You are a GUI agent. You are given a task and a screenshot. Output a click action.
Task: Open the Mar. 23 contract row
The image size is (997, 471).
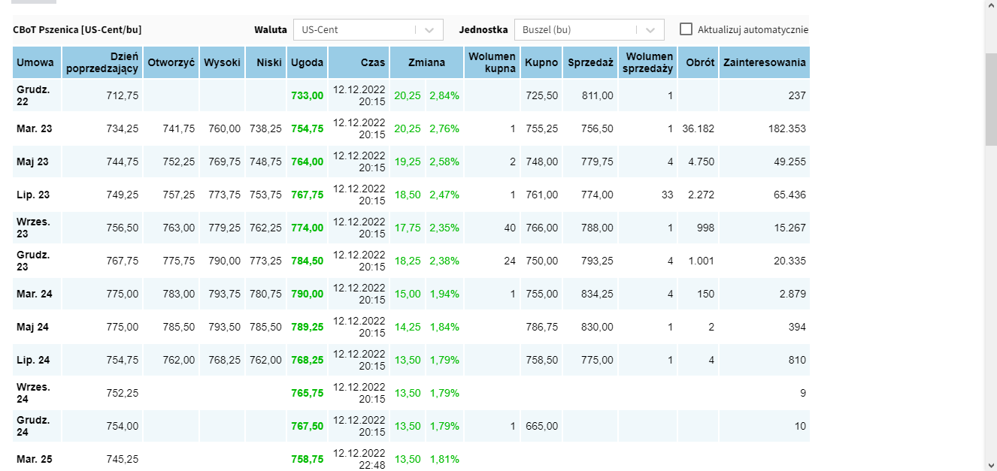point(35,128)
